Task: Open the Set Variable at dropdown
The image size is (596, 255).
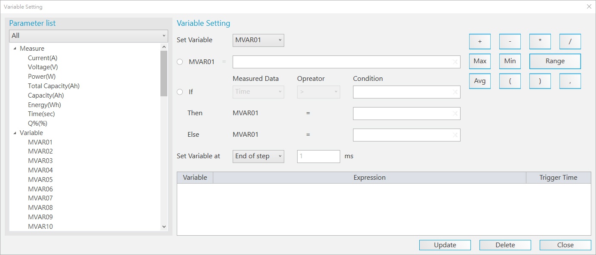Action: pos(258,156)
